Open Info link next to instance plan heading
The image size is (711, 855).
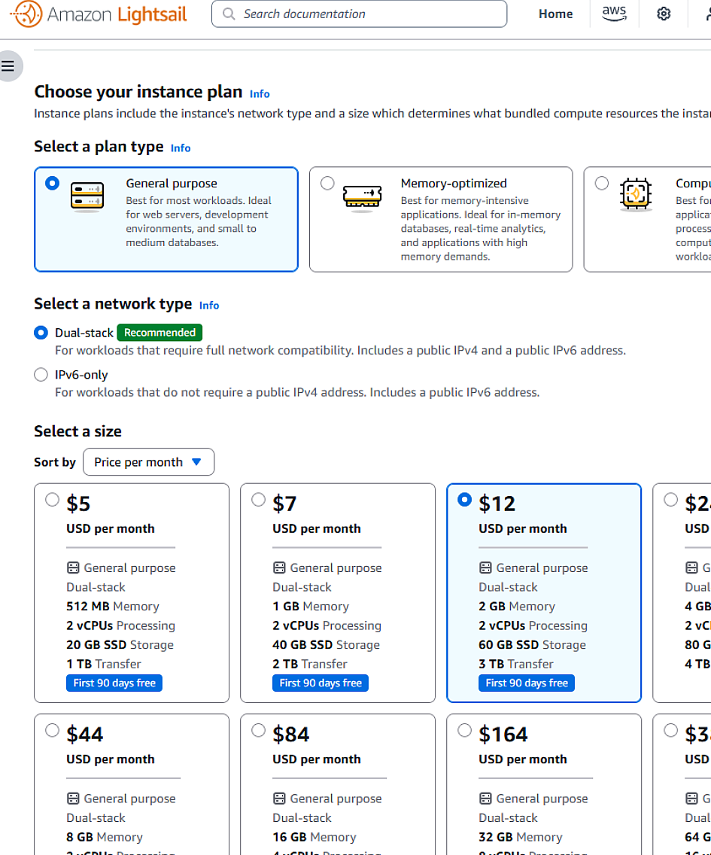260,94
